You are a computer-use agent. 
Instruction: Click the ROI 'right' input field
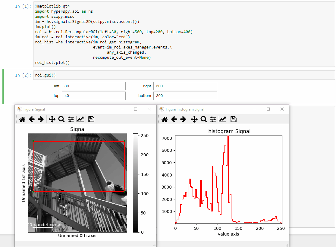(185, 86)
